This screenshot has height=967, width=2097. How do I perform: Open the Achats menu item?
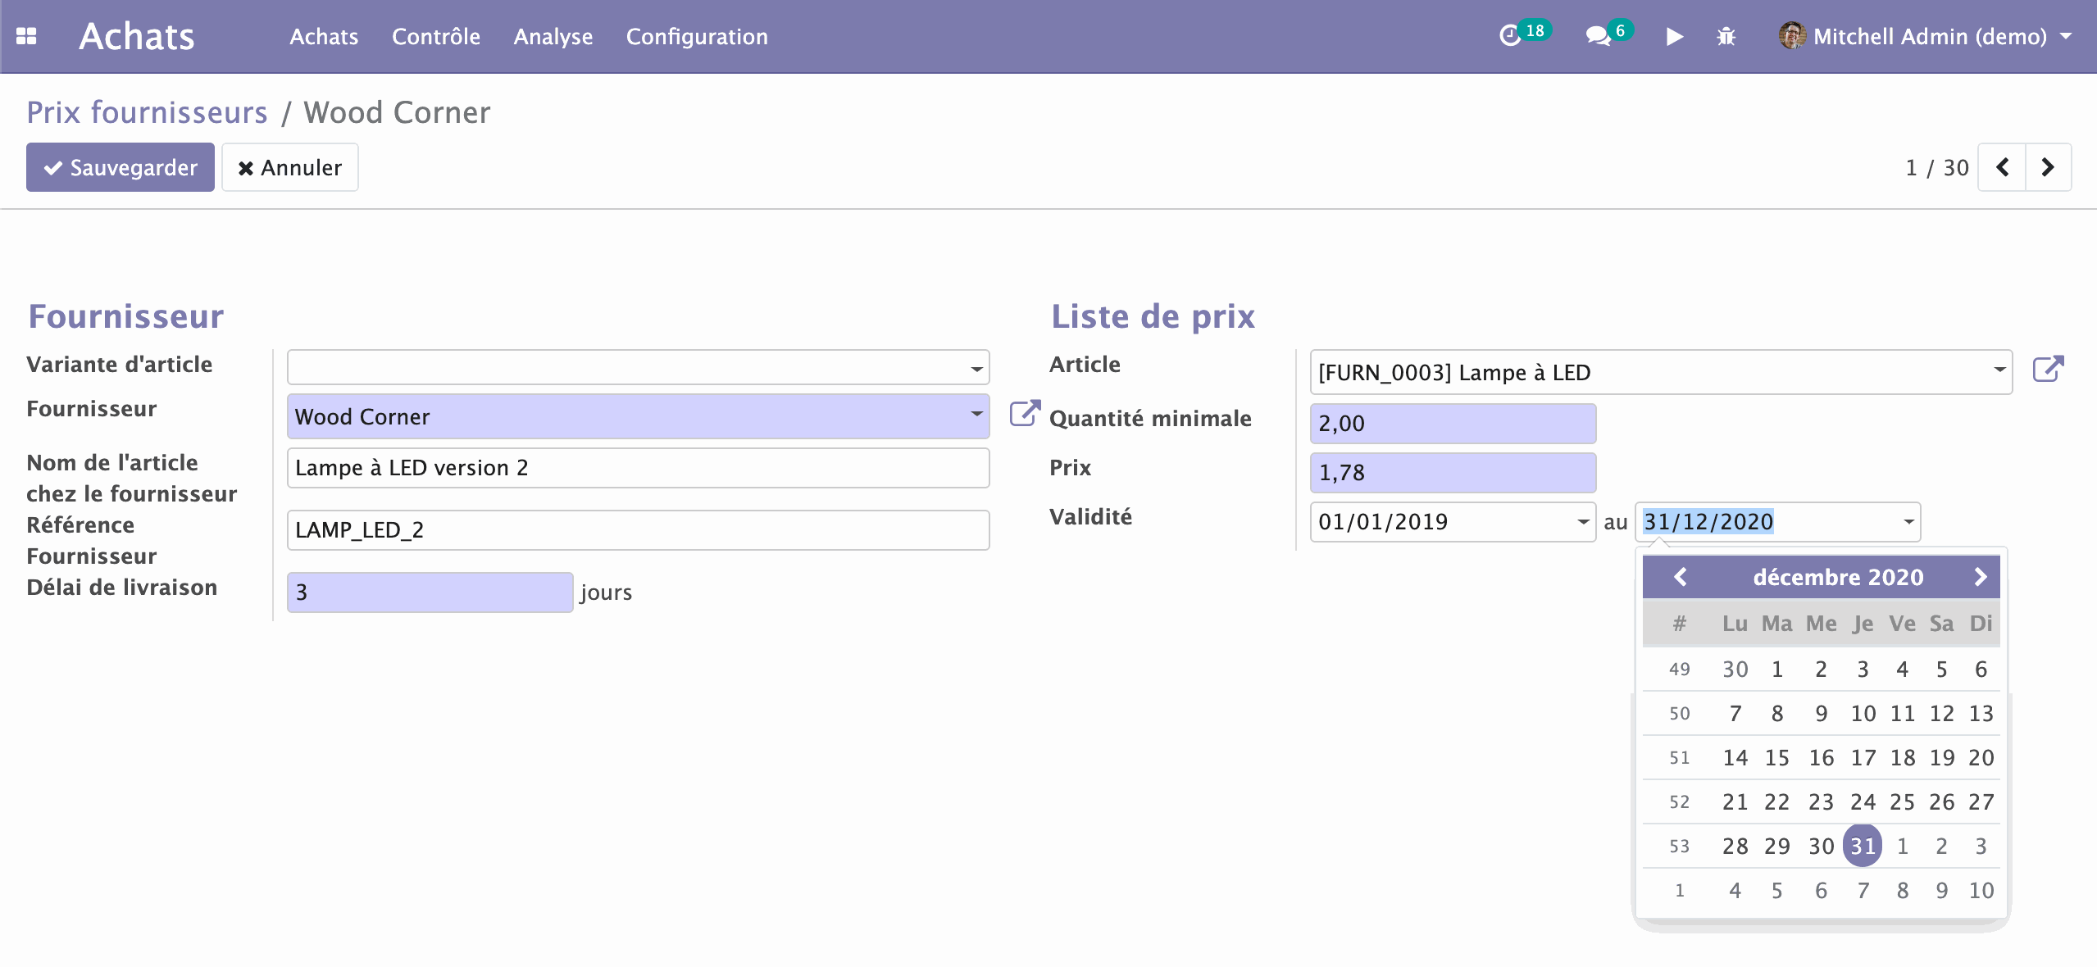point(324,36)
